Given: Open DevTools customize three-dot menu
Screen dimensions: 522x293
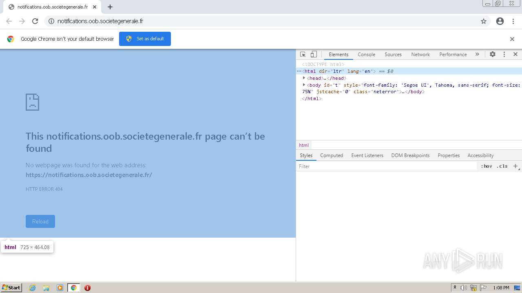Looking at the screenshot, I should 504,54.
